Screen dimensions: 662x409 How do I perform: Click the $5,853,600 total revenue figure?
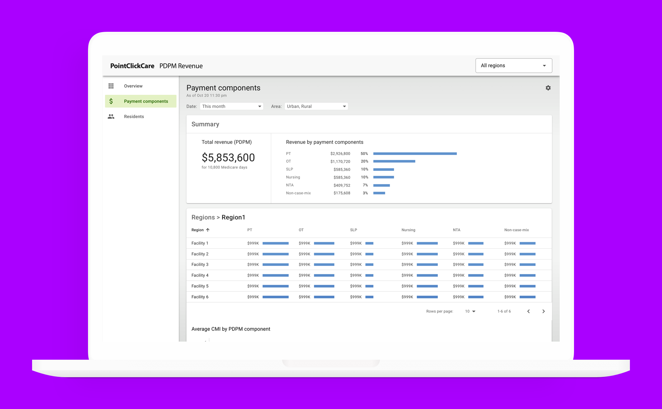tap(228, 157)
